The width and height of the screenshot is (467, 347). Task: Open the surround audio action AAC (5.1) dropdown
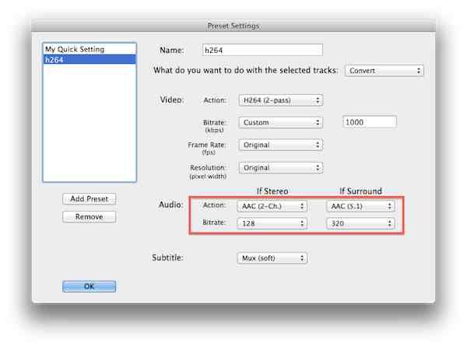360,206
